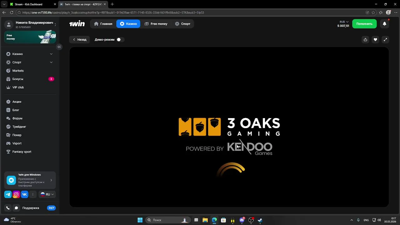The height and width of the screenshot is (225, 400).
Task: Switch to Stream - Kick Dashboard tab
Action: (33, 4)
